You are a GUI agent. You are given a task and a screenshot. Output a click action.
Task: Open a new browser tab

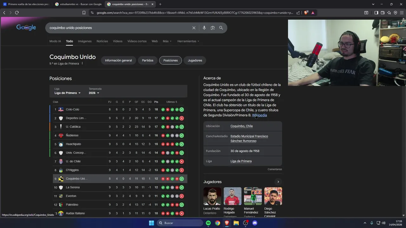point(160,4)
